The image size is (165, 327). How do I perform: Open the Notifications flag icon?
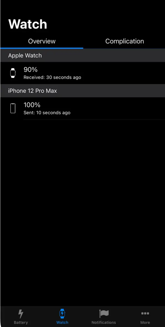pos(104,314)
